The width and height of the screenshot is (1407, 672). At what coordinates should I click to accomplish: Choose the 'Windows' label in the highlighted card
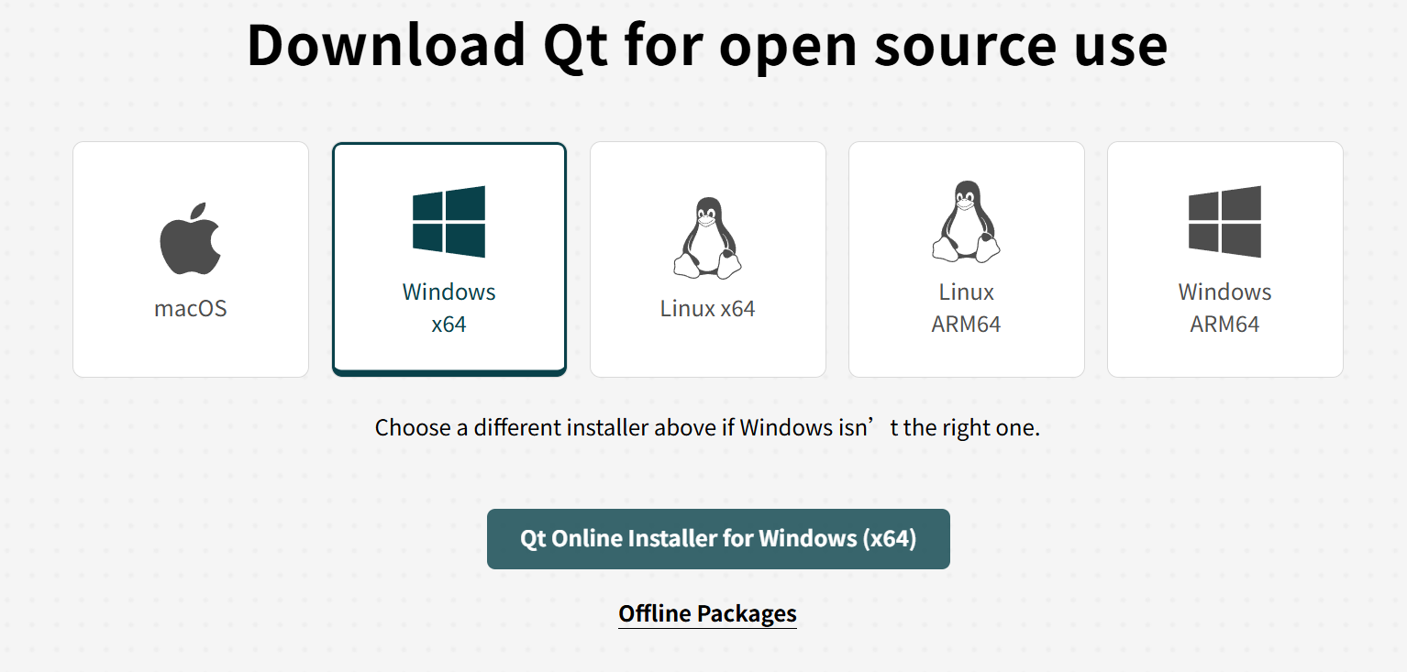(449, 292)
